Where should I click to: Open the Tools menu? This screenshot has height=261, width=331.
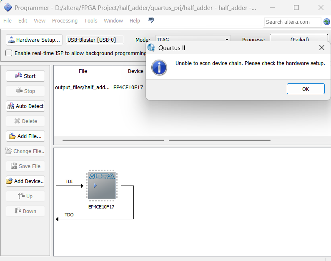[x=90, y=21]
